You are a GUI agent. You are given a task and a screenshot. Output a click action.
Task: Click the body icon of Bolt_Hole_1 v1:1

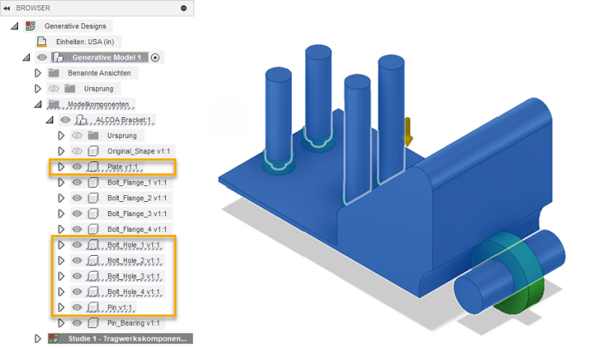pyautogui.click(x=93, y=245)
